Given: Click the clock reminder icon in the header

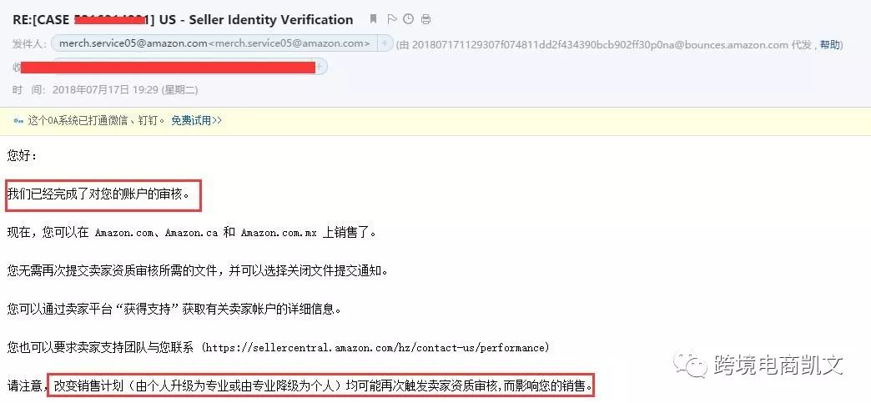Looking at the screenshot, I should pyautogui.click(x=408, y=19).
